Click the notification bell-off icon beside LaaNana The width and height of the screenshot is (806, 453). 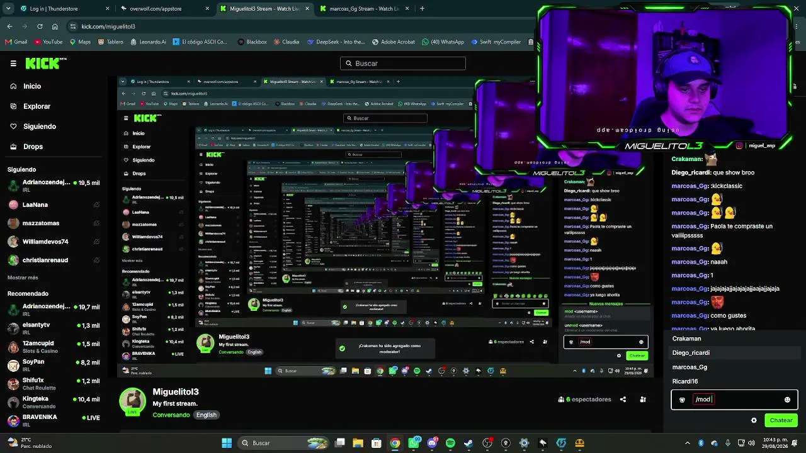pyautogui.click(x=96, y=204)
